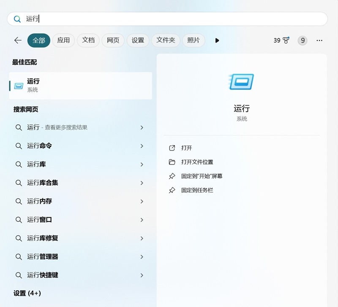
Task: Click search icon beside 运行快捷键
Action: coord(19,275)
